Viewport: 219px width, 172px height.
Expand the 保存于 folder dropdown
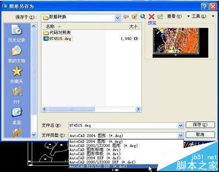[x=117, y=18]
